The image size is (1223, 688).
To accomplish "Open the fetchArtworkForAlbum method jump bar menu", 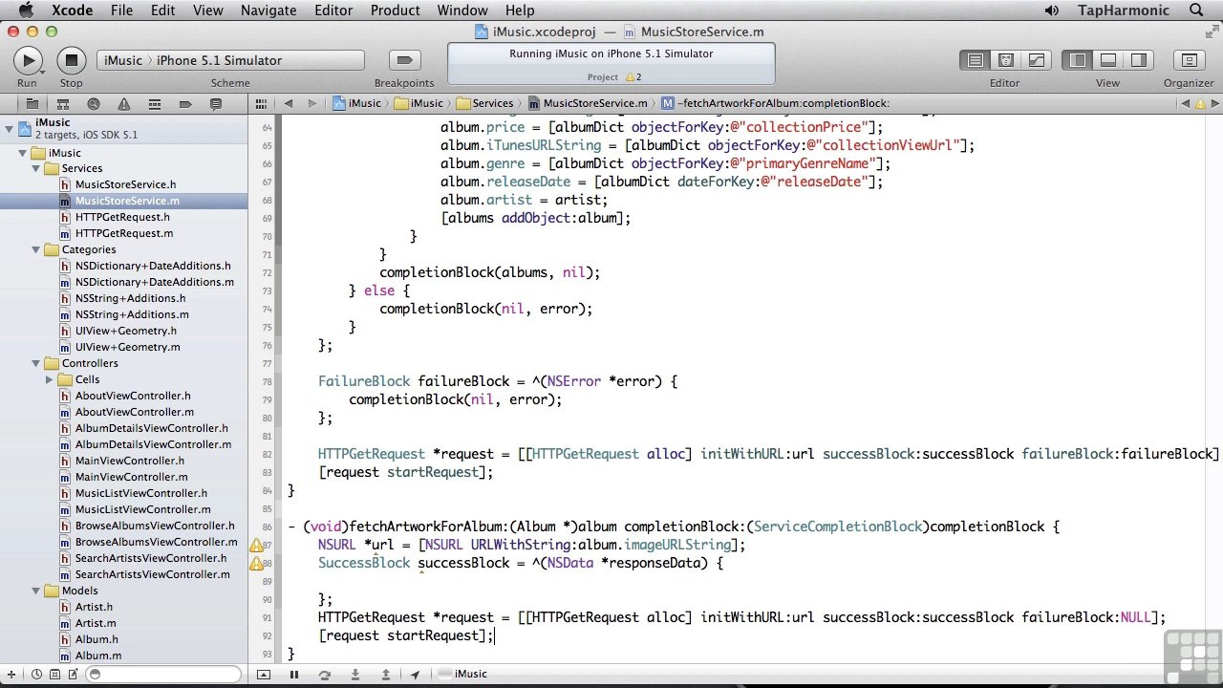I will (x=775, y=103).
